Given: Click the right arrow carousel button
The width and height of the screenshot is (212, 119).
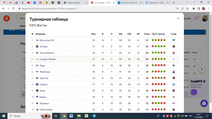Looking at the screenshot, I should [202, 69].
